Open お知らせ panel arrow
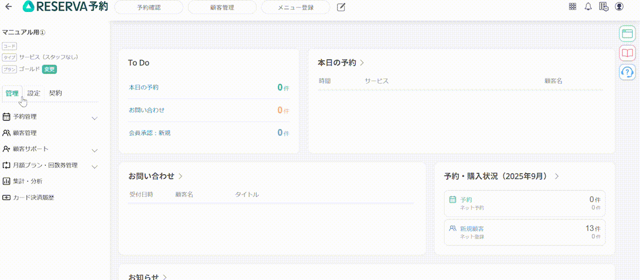Screen dimensions: 640x280 [x=164, y=277]
